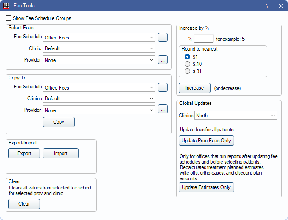Click Update Proc Fees Only button
The width and height of the screenshot is (288, 220).
[206, 141]
